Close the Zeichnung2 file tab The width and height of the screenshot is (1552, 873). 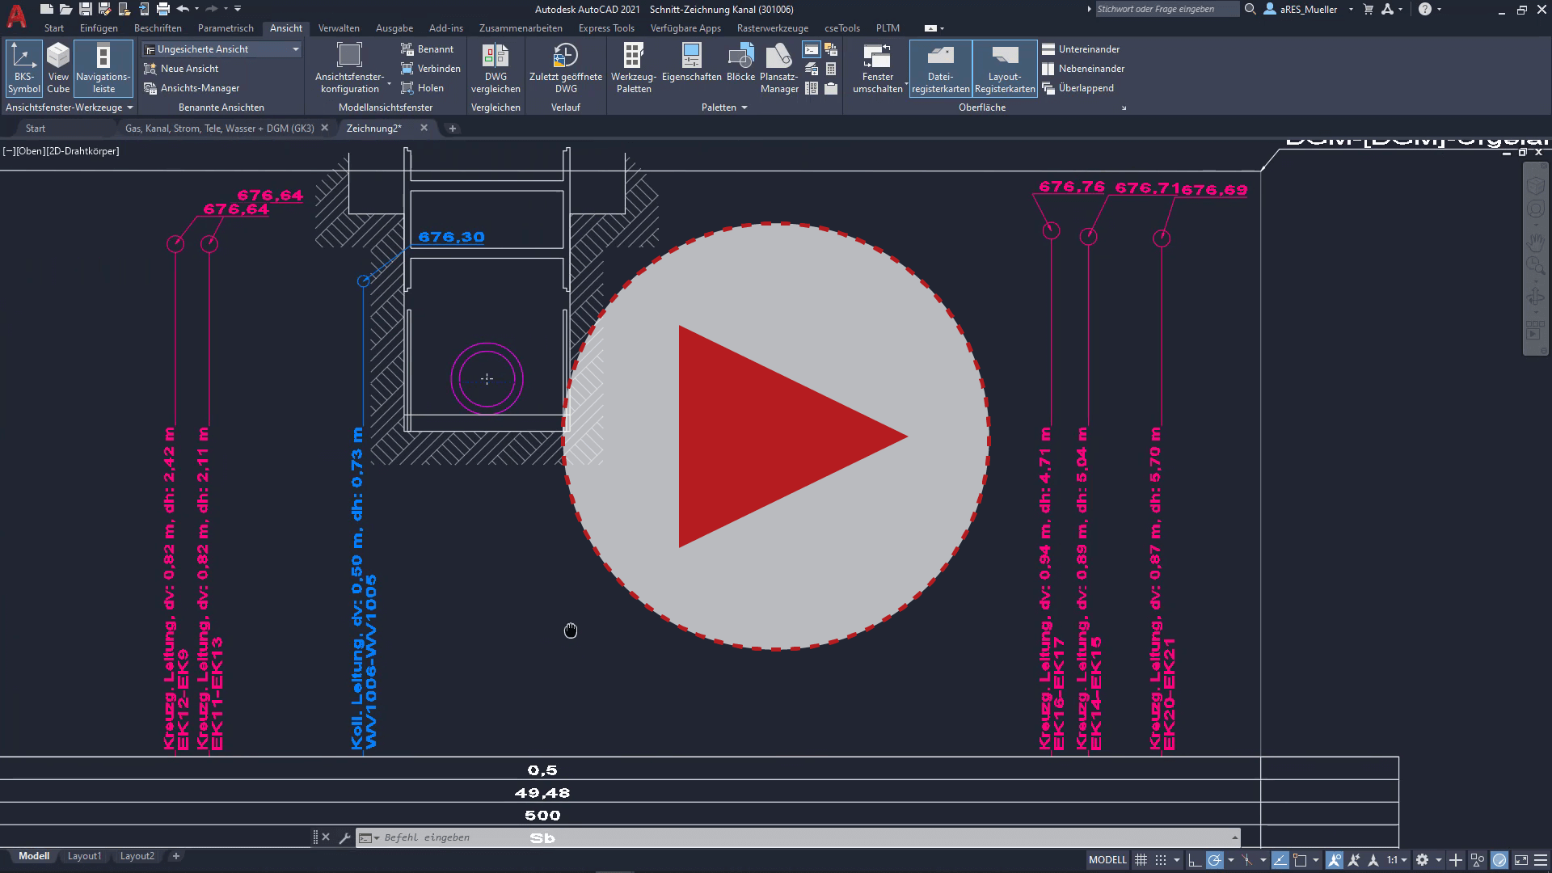424,128
